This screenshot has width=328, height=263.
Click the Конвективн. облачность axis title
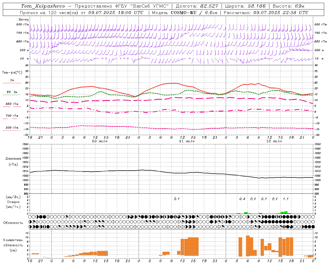tap(13, 243)
